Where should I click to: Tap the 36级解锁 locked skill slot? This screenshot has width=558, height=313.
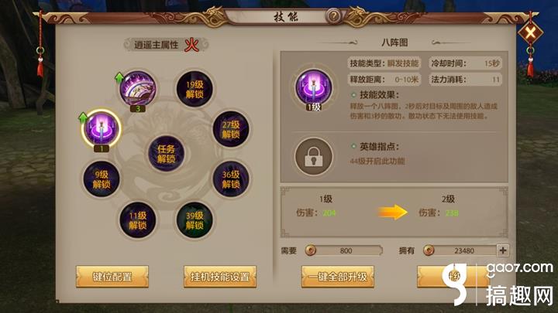tap(231, 179)
